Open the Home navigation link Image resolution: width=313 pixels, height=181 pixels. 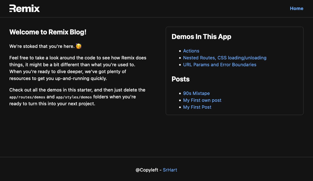(x=296, y=8)
